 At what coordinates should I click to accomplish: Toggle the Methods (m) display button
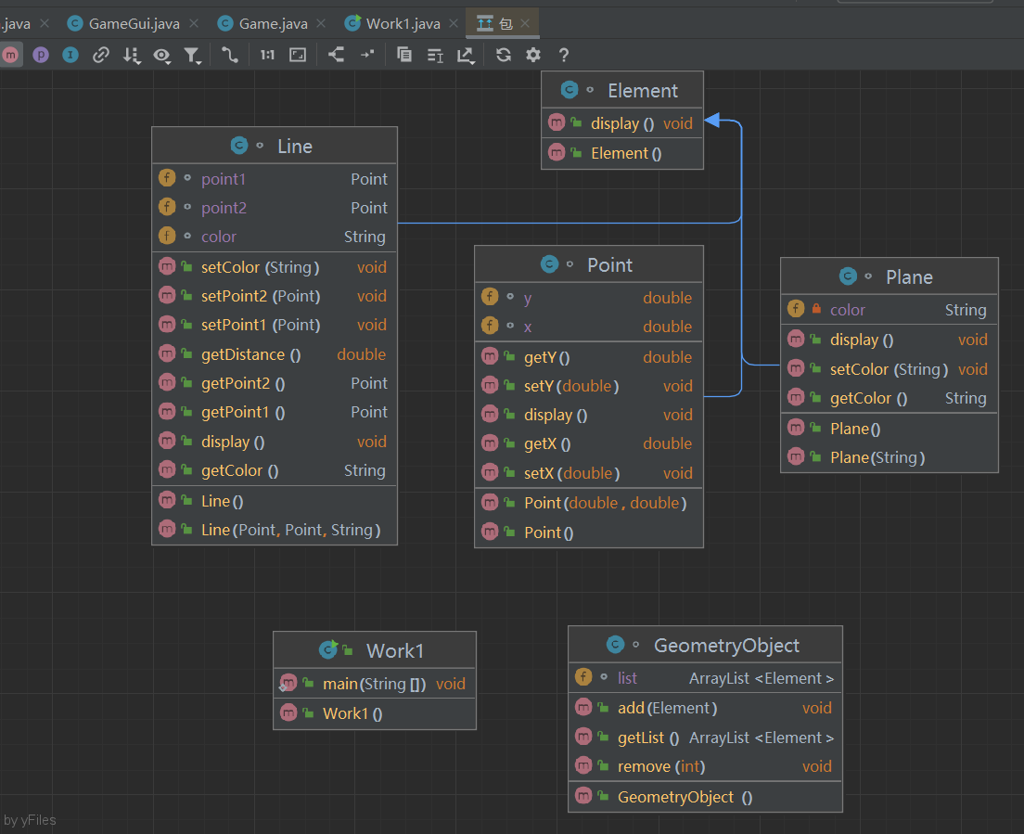click(x=10, y=55)
